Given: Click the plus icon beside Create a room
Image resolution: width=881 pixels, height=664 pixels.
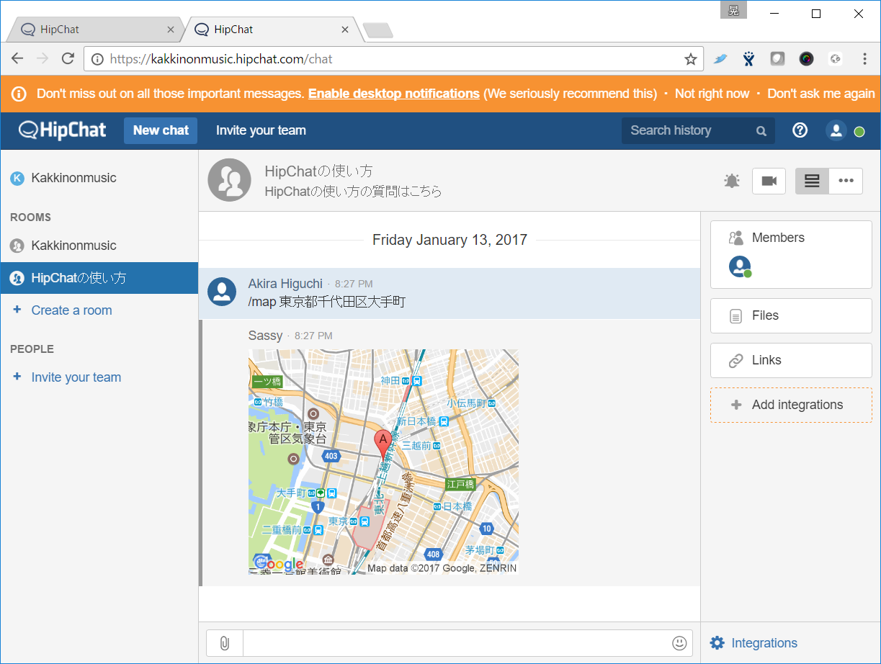Looking at the screenshot, I should click(x=17, y=310).
